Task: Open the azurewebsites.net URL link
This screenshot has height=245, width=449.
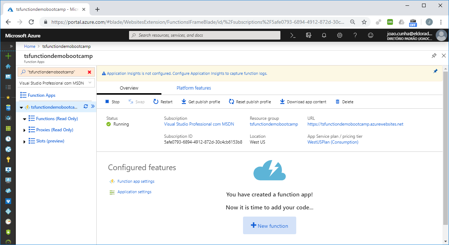Action: [355, 124]
